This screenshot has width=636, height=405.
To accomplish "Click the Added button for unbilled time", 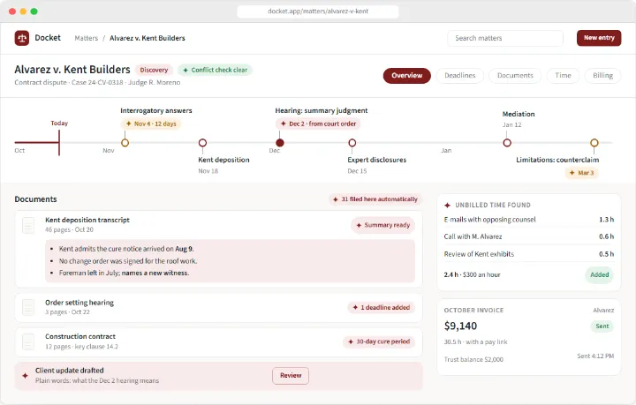I will [x=599, y=274].
